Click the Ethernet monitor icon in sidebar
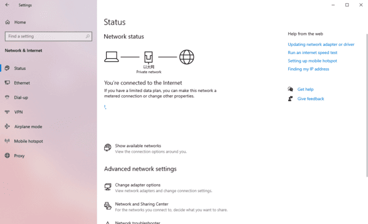This screenshot has height=224, width=368. click(7, 83)
